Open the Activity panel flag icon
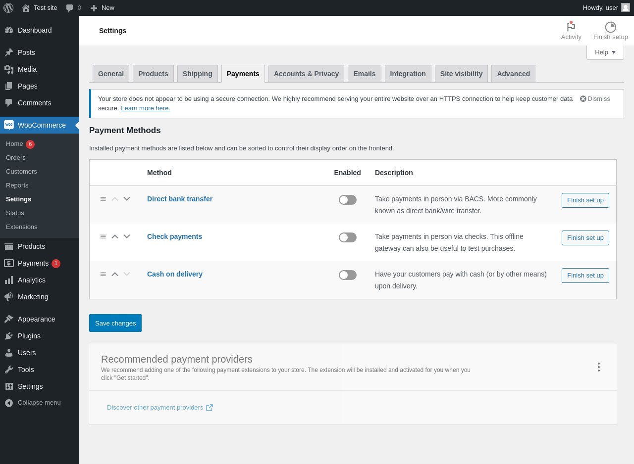 [571, 27]
